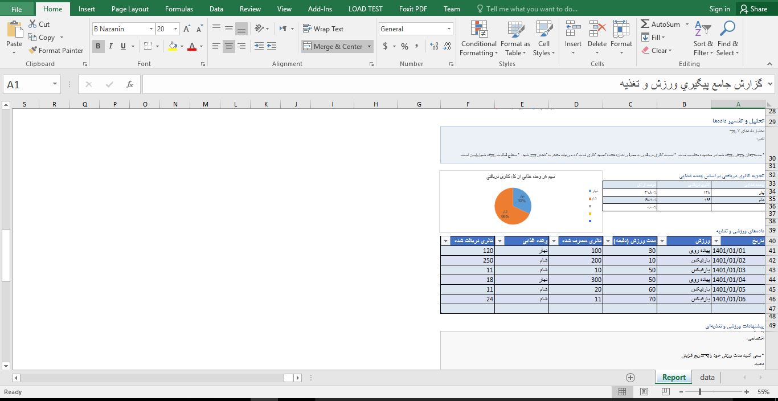Toggle Italic formatting
Image resolution: width=778 pixels, height=401 pixels.
coord(111,47)
